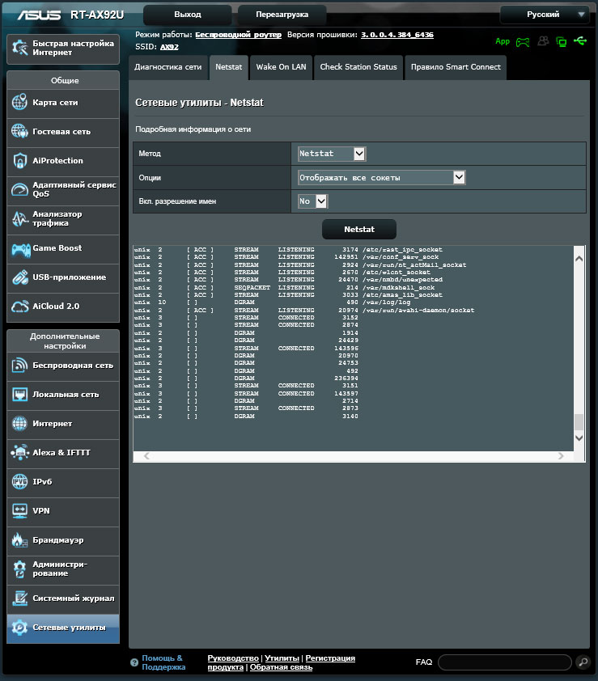Open the Брандмауэр fire icon
Image resolution: width=598 pixels, height=681 pixels.
20,539
